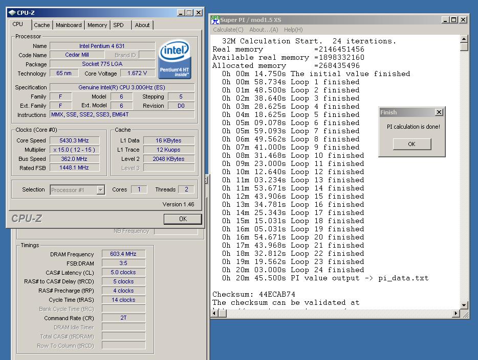Switch to the SPD tab

[x=118, y=25]
